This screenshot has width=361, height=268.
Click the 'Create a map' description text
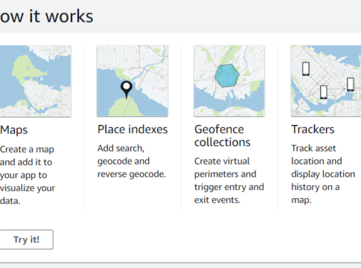point(28,175)
